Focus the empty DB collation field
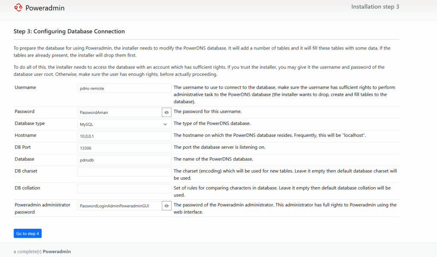 (124, 189)
